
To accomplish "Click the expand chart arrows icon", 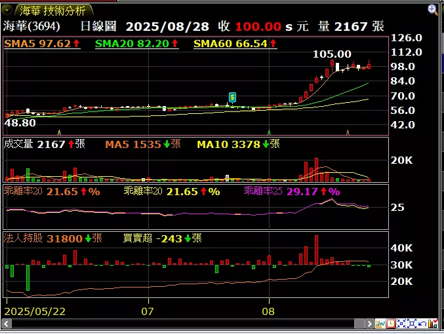I will (x=412, y=324).
